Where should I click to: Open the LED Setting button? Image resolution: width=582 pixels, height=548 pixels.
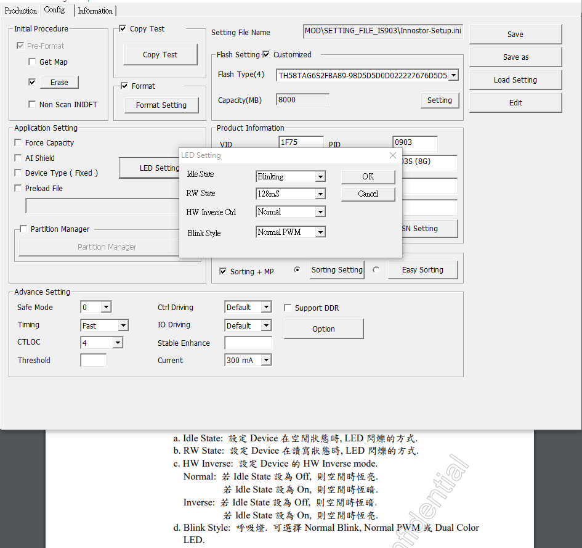[x=150, y=168]
